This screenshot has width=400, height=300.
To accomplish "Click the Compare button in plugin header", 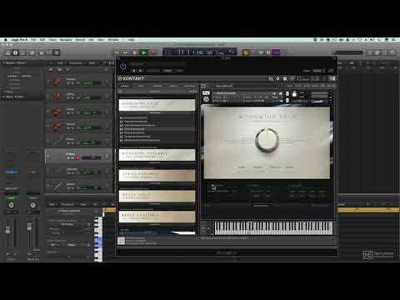I will [153, 71].
